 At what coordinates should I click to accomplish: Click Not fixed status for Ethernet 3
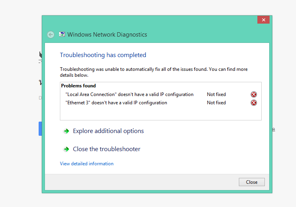[x=216, y=103]
